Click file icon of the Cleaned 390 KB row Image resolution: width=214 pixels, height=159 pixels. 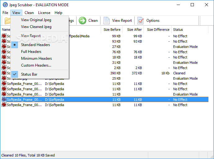[x=4, y=73]
